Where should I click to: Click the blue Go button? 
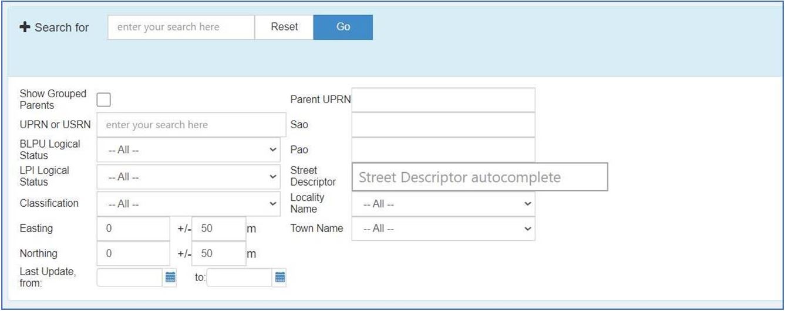[x=343, y=27]
